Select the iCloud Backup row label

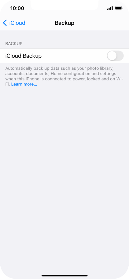(24, 56)
